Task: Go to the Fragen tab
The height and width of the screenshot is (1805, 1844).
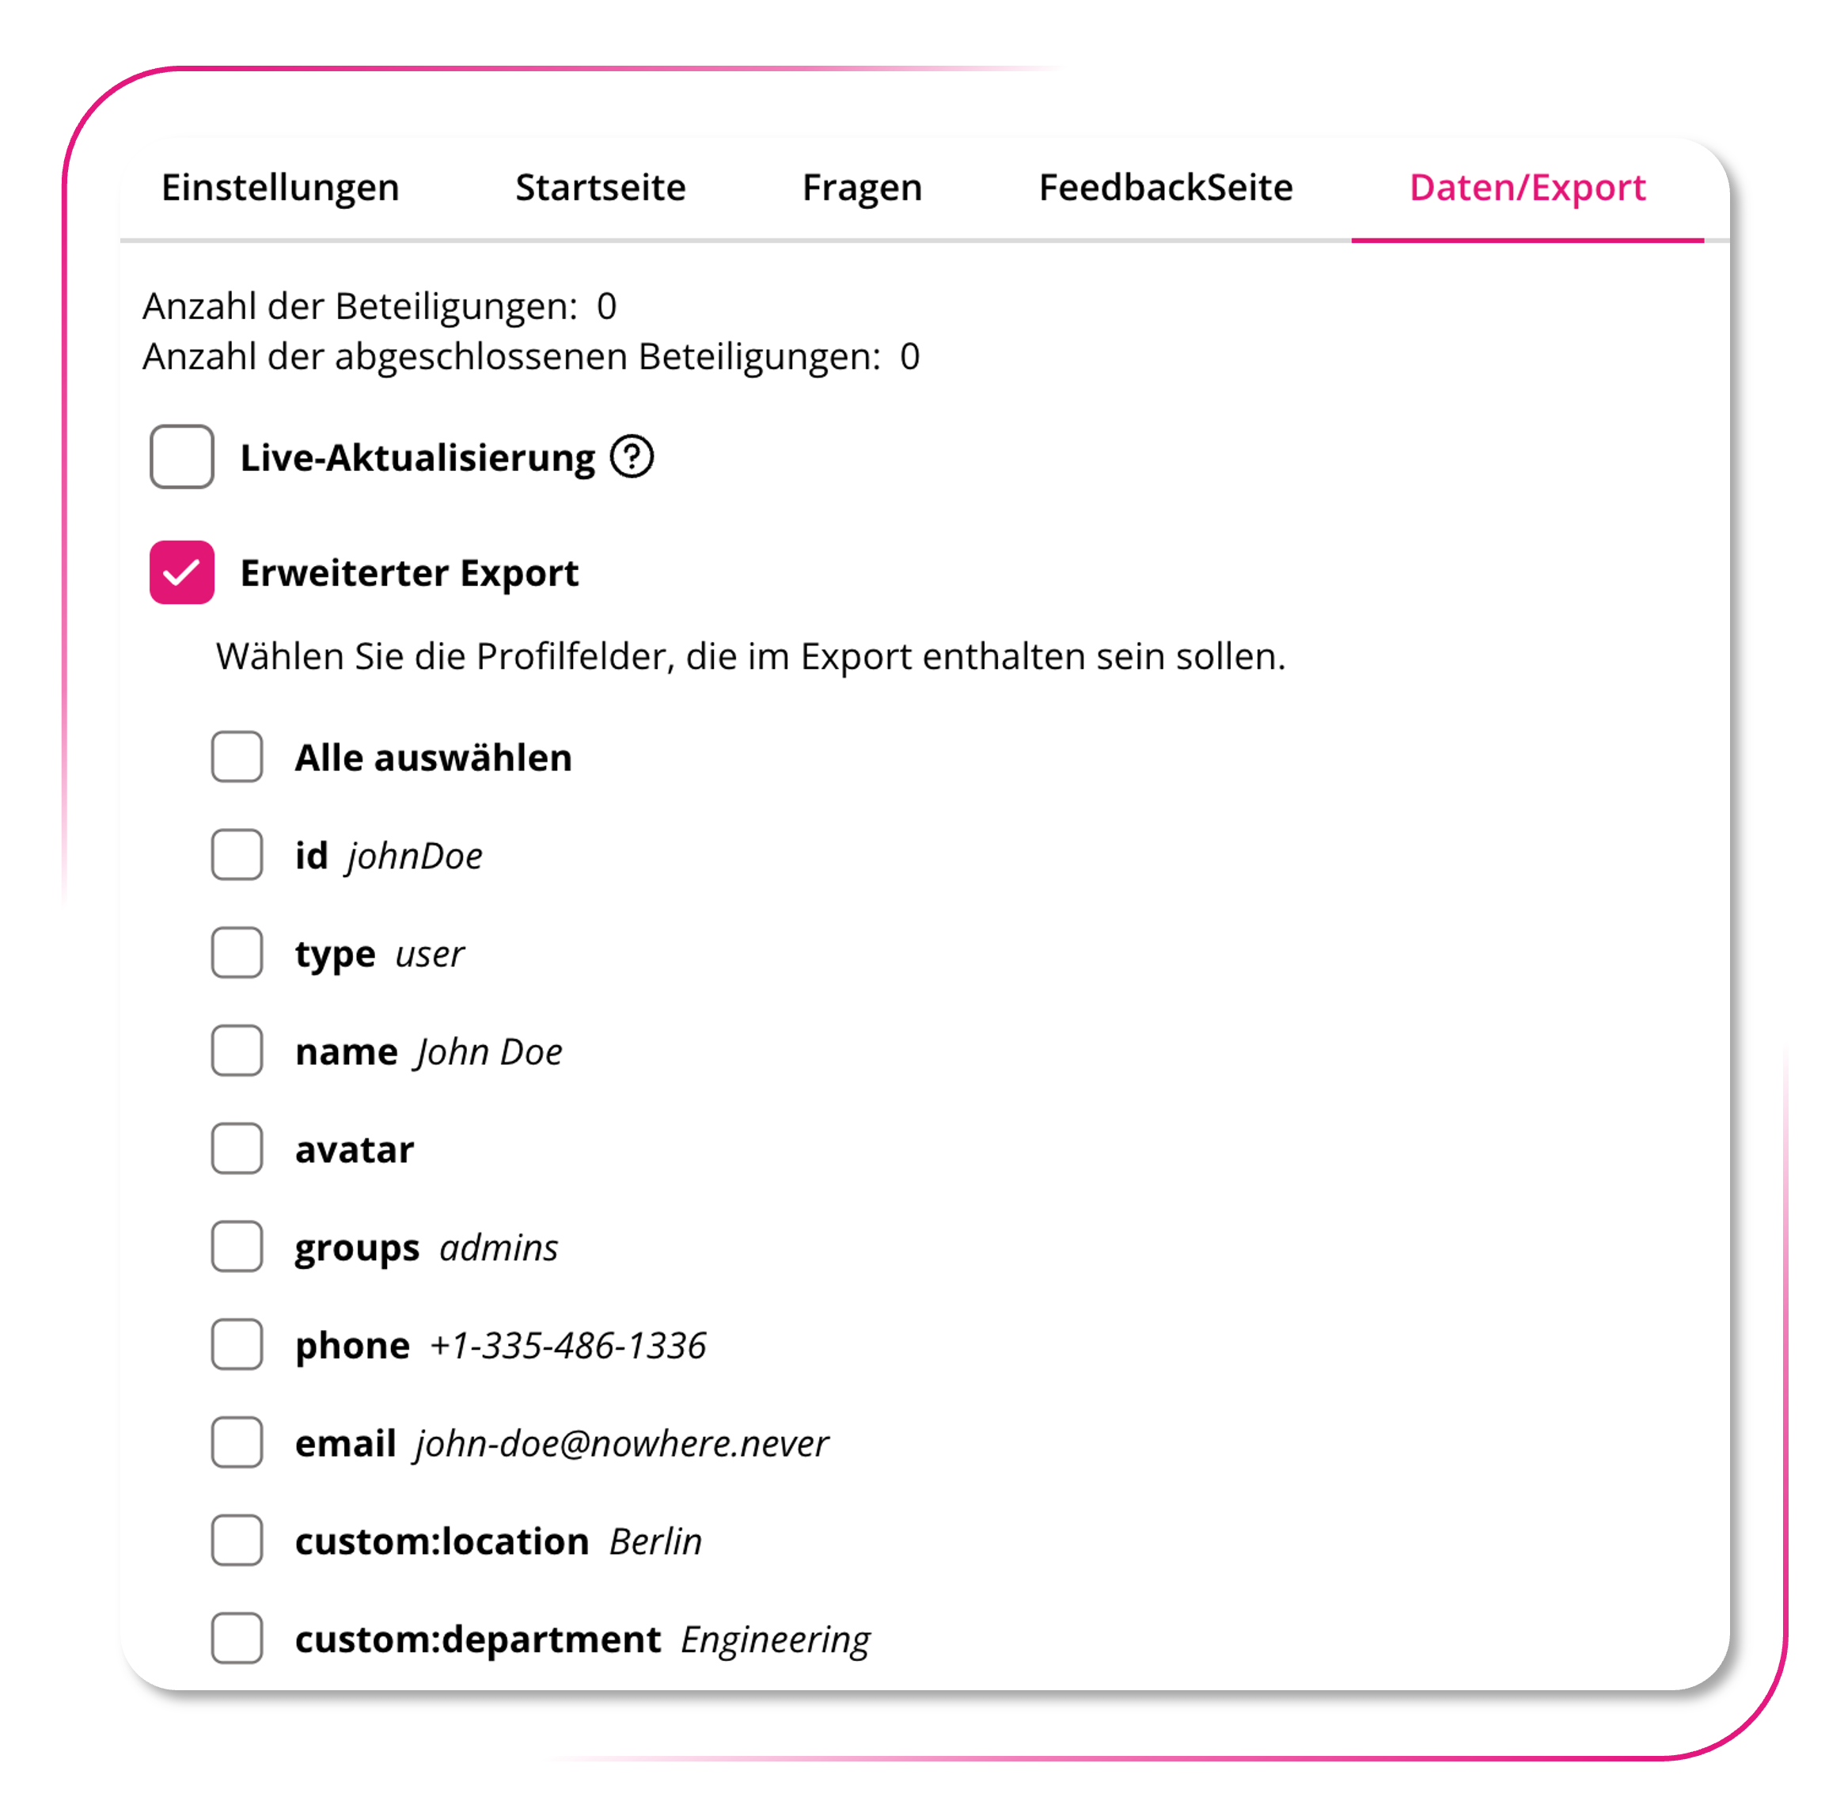Action: point(861,188)
